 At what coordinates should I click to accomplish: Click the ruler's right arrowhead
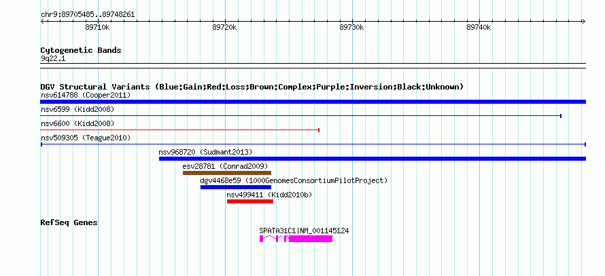click(583, 22)
